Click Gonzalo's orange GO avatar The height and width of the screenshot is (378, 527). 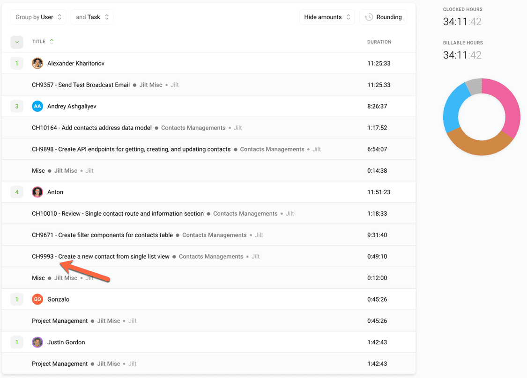pos(37,298)
